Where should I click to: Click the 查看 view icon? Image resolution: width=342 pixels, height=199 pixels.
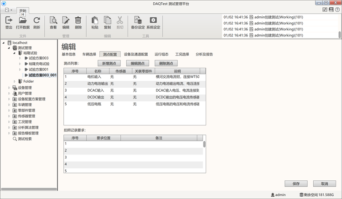[x=53, y=20]
